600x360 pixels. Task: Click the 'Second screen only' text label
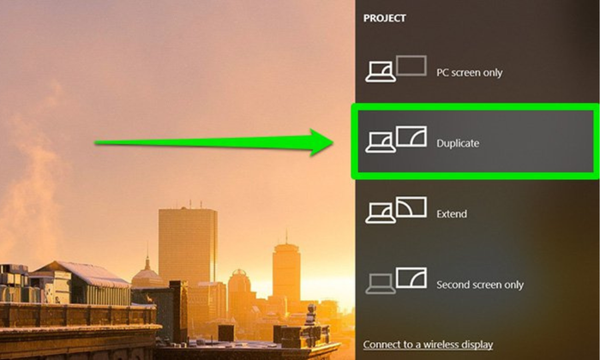(x=480, y=285)
